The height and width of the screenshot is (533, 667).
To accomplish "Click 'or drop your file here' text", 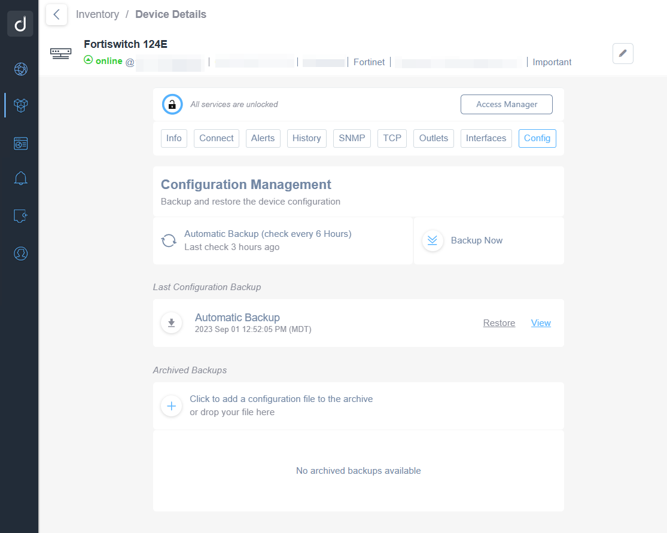I will tap(232, 412).
